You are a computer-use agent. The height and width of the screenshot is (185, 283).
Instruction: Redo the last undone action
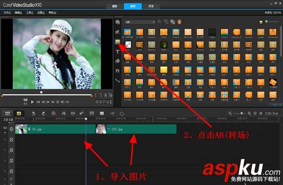tap(43, 113)
